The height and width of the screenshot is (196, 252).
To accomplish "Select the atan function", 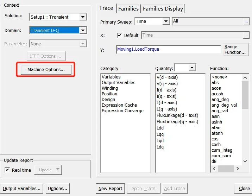I will (216, 128).
